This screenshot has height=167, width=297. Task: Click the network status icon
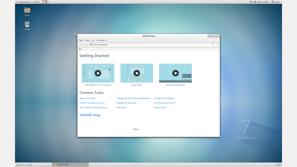pos(255,2)
